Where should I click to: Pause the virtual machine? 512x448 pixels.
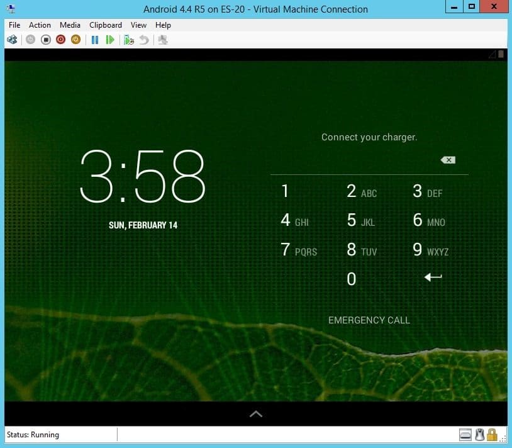(95, 40)
